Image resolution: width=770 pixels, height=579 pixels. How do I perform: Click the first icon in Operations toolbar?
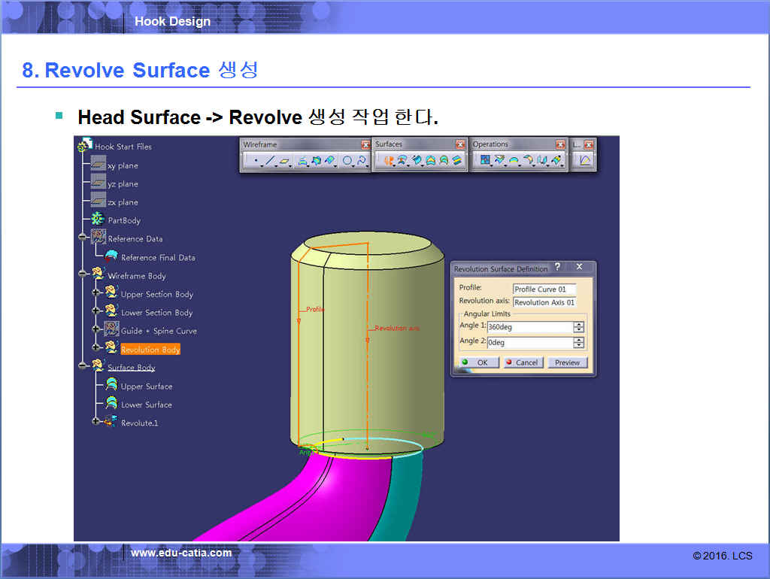485,160
